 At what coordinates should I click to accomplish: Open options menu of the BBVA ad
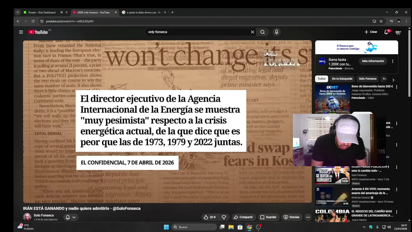pyautogui.click(x=393, y=61)
